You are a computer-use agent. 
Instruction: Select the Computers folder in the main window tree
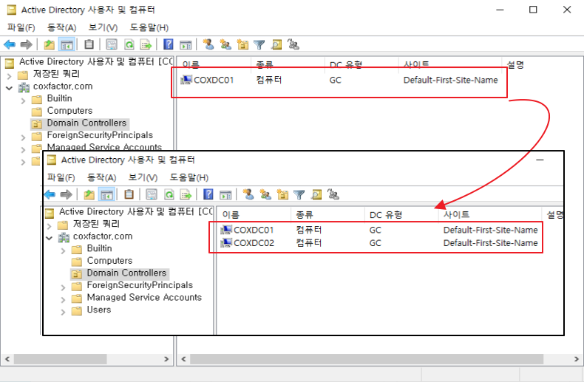(69, 111)
